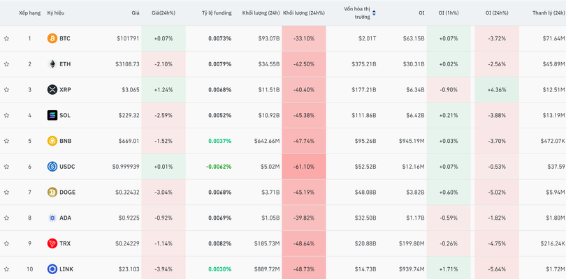Click the Chainlink (LINK) coin icon
The height and width of the screenshot is (279, 566).
tap(52, 269)
